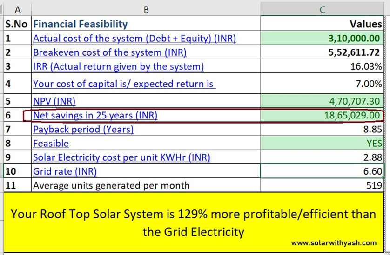Click 'Net savings in 25 years' link
The height and width of the screenshot is (255, 390).
[95, 115]
